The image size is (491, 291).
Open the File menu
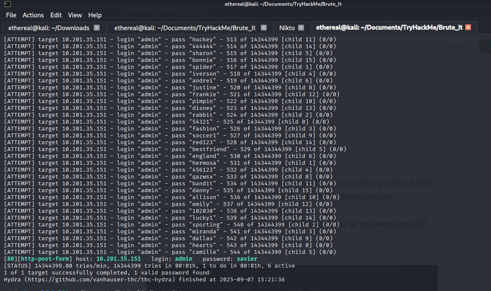point(11,15)
